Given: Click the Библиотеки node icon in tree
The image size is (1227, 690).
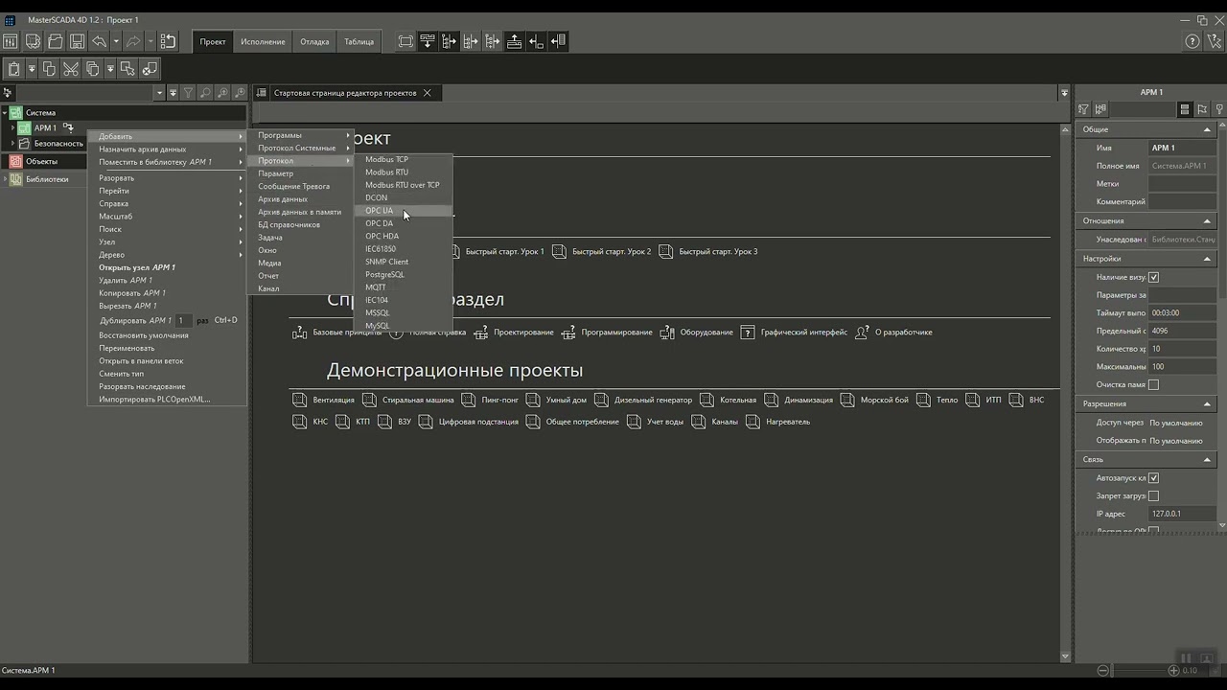Looking at the screenshot, I should coord(15,179).
